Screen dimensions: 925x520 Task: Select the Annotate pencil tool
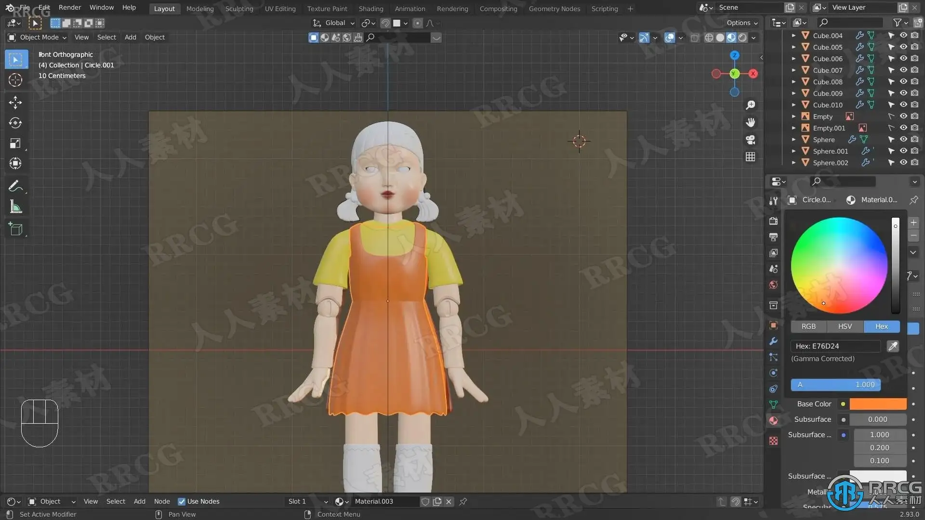click(x=15, y=186)
